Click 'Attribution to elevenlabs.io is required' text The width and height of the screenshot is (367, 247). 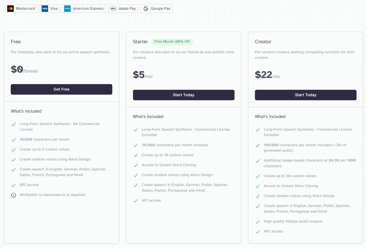coord(53,195)
